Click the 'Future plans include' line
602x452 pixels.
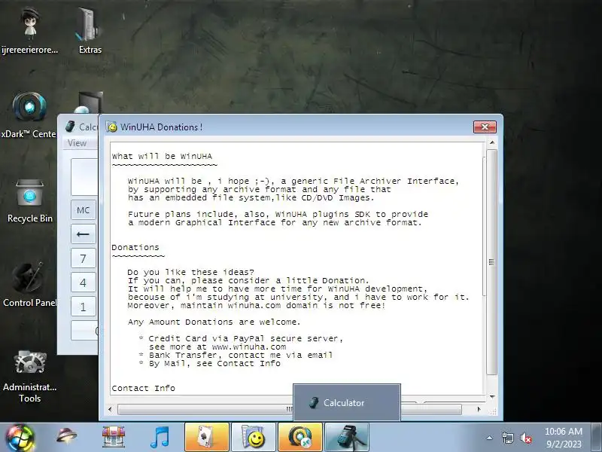point(278,214)
